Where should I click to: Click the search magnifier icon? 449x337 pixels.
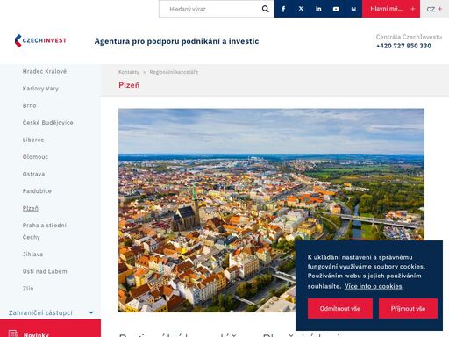click(x=265, y=9)
